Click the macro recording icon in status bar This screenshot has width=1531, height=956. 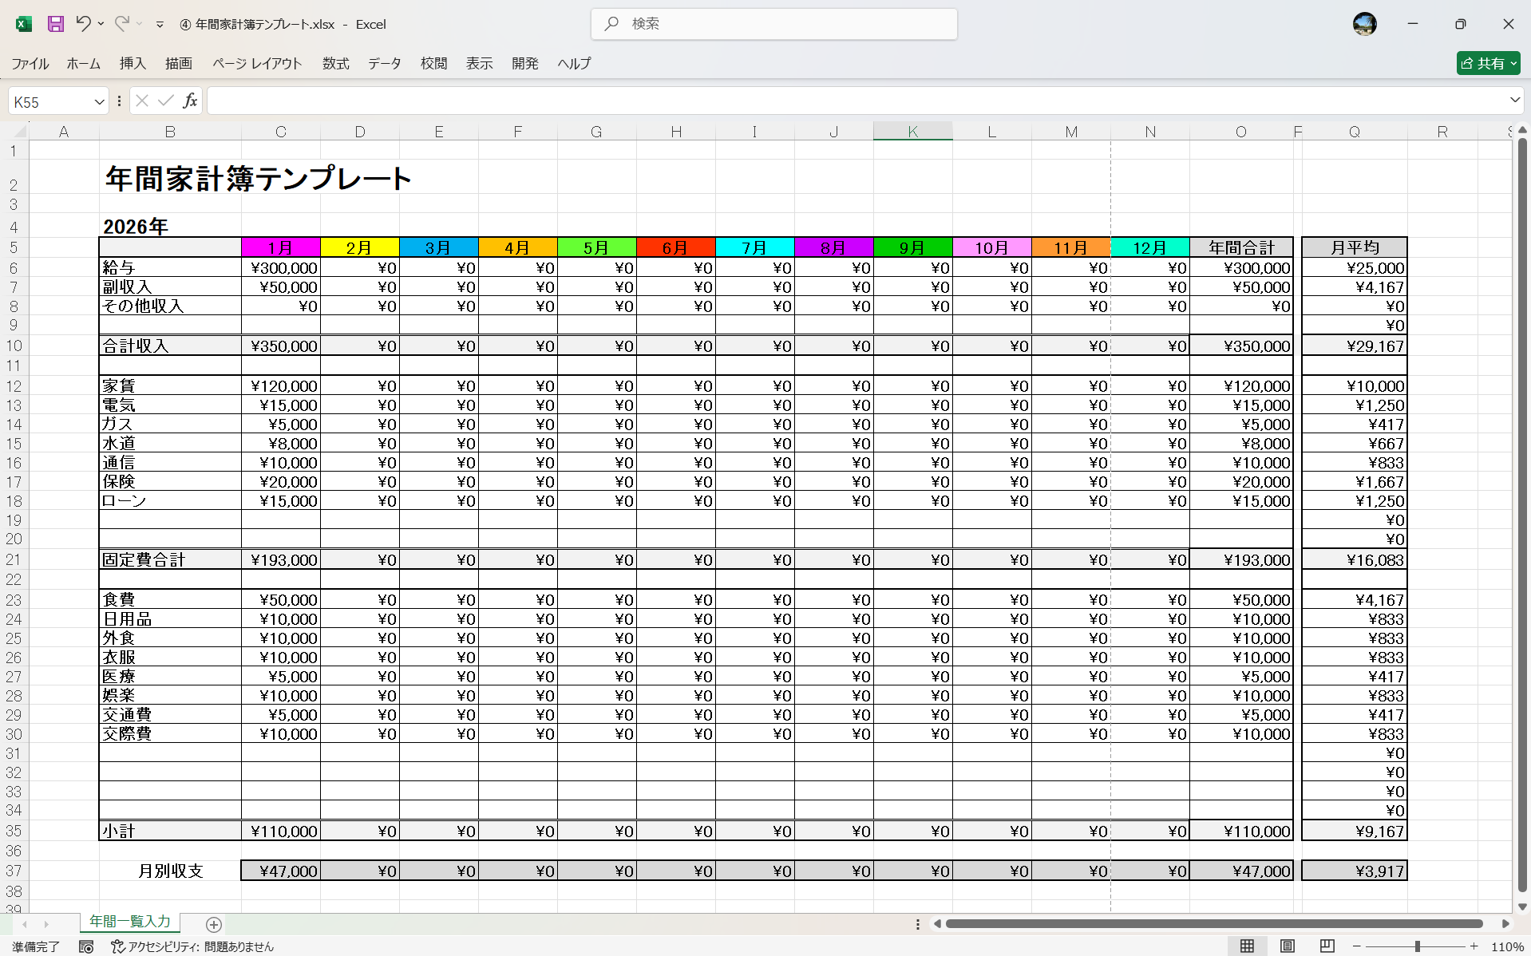(x=86, y=947)
